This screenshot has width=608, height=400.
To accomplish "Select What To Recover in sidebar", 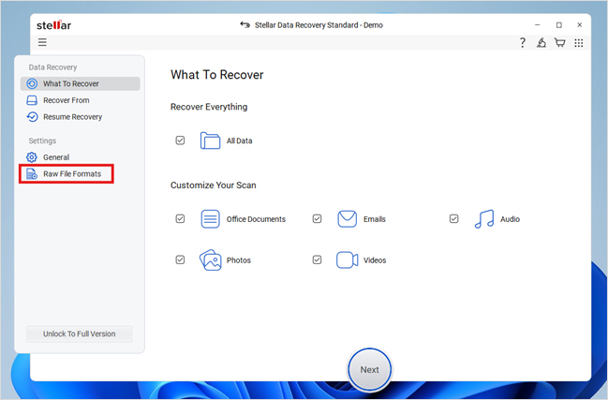I will pyautogui.click(x=80, y=83).
